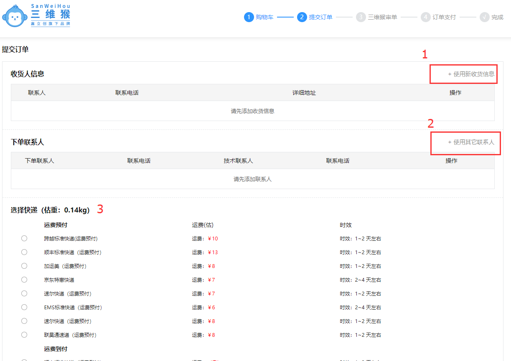Click the 技术联系人 column header

click(238, 161)
